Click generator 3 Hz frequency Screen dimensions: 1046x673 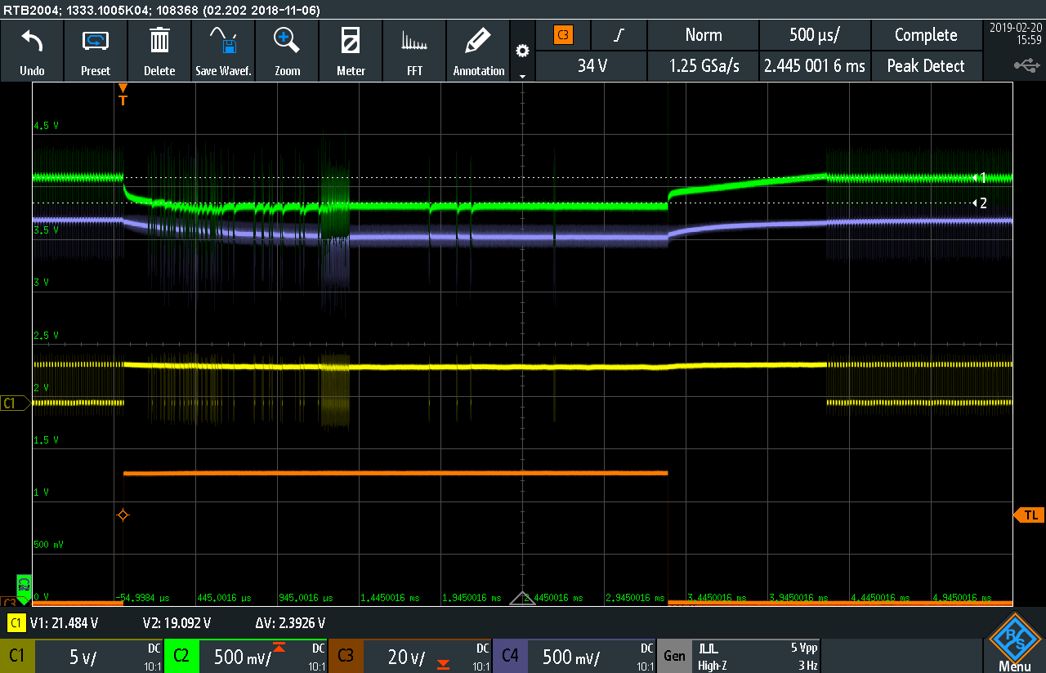(807, 666)
